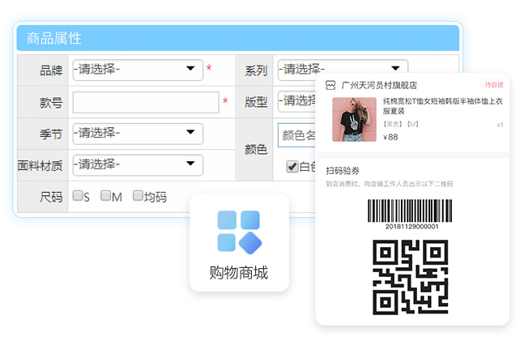This screenshot has width=520, height=362.
Task: Expand the 品牌 dropdown
Action: click(x=137, y=69)
